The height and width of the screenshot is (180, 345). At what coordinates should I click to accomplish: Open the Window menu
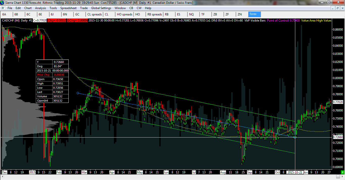click(x=120, y=8)
